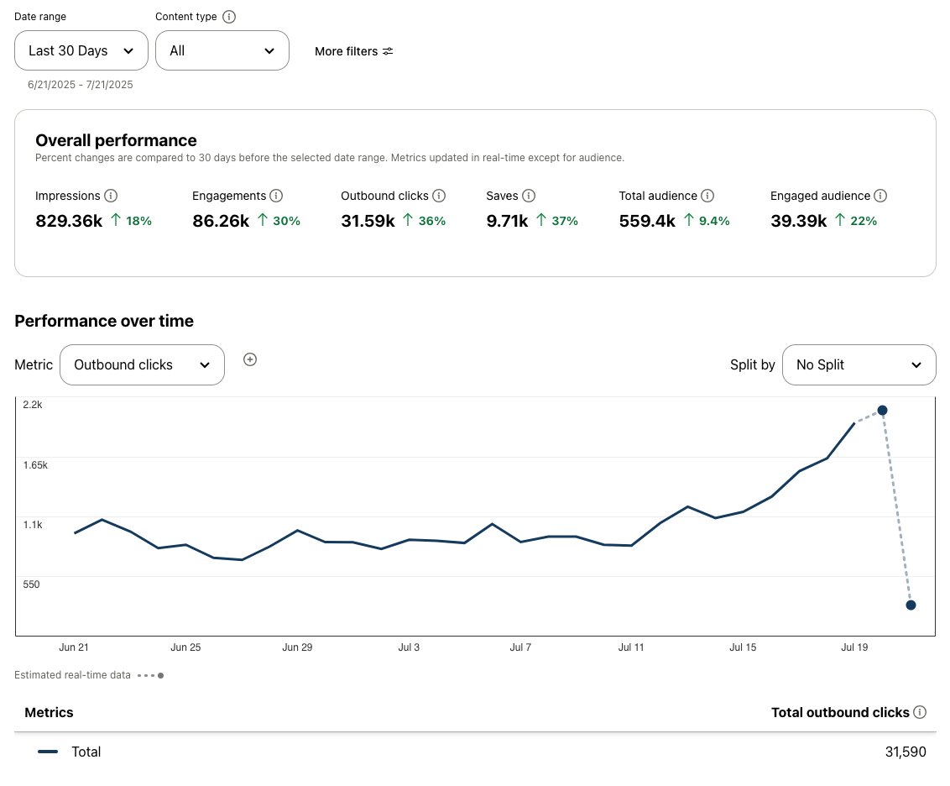The height and width of the screenshot is (786, 950).
Task: Click the Jul 19 axis label
Action: pyautogui.click(x=854, y=647)
